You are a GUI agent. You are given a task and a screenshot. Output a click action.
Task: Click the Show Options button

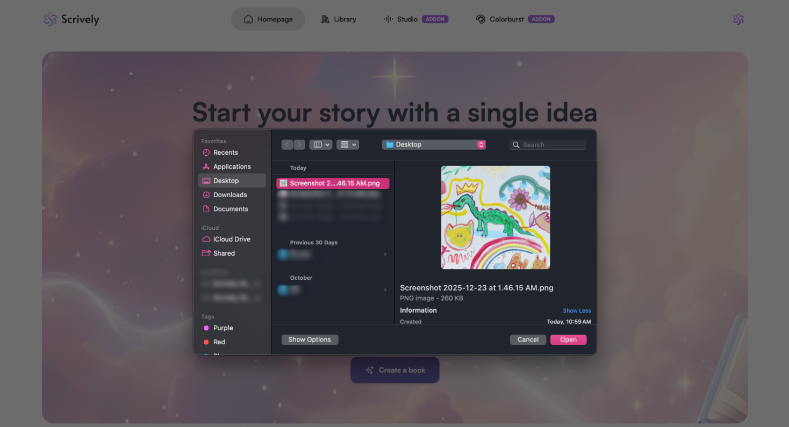[310, 339]
